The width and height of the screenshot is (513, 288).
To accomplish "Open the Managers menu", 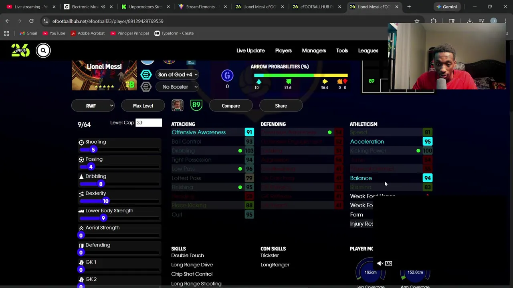I will (x=314, y=50).
